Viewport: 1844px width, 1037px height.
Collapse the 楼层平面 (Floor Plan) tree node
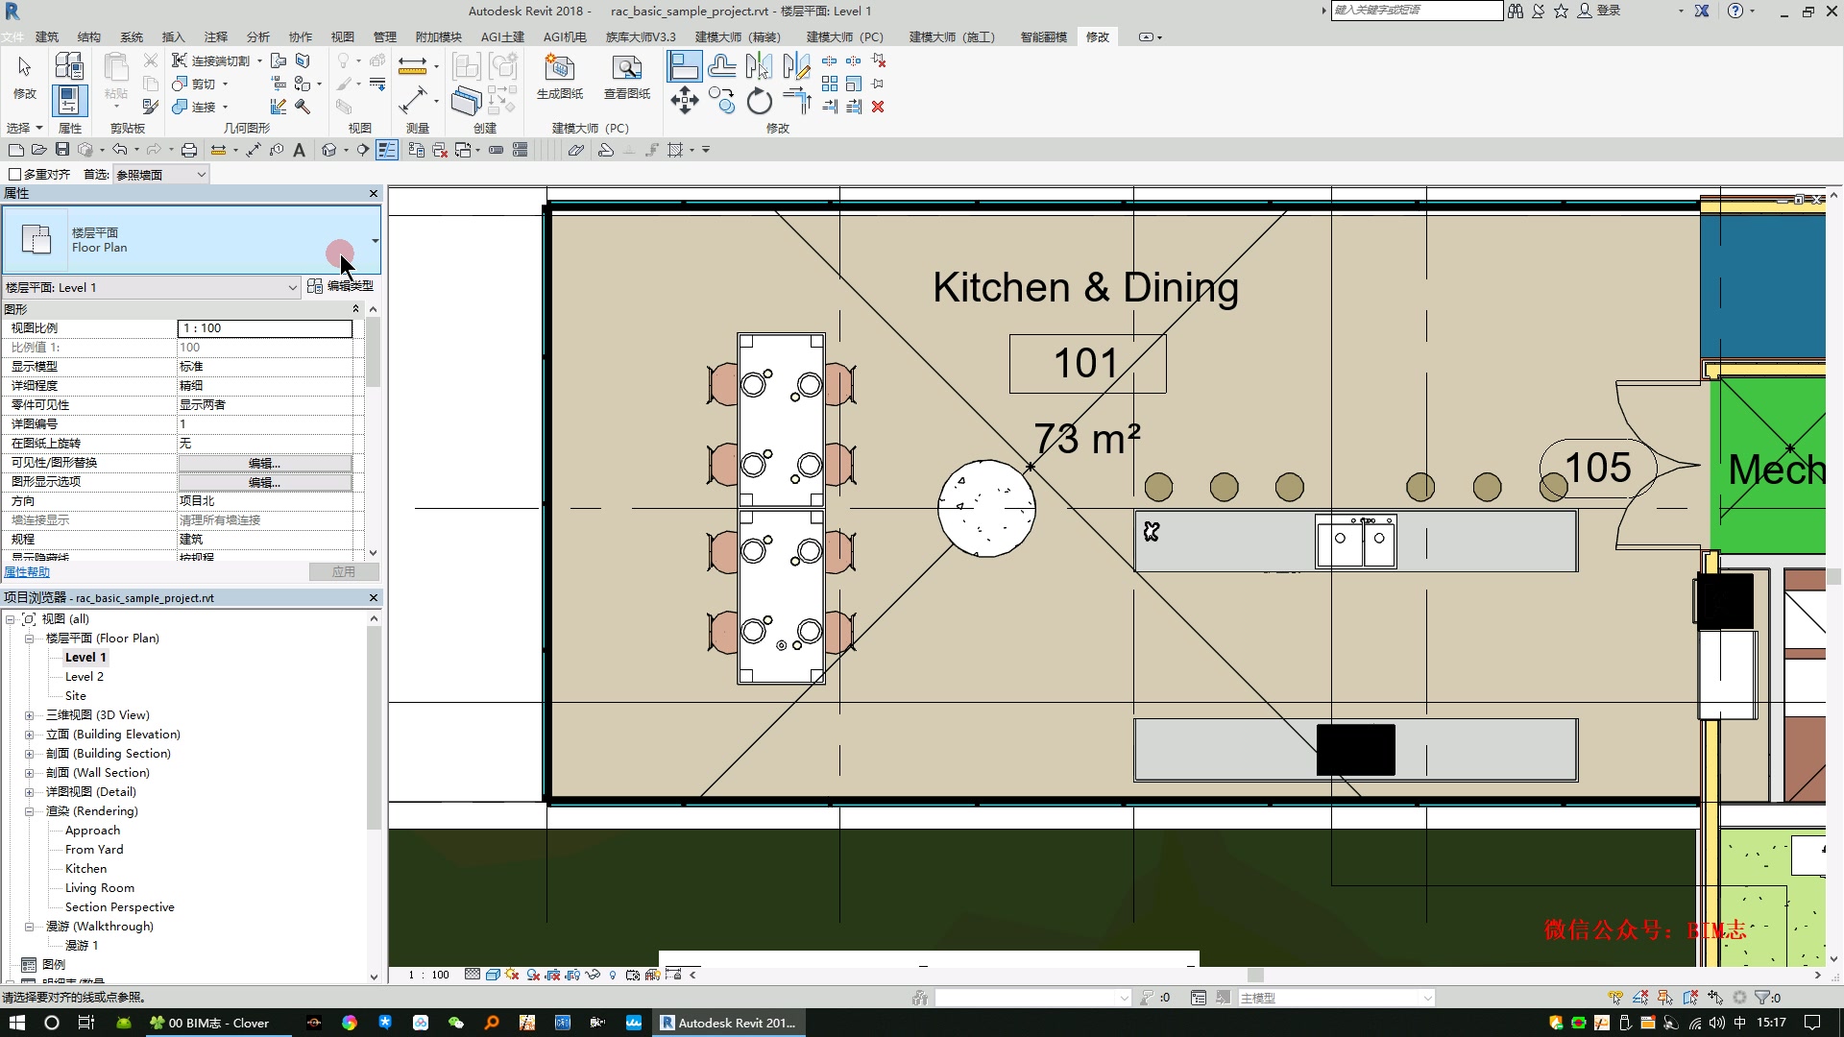point(30,639)
